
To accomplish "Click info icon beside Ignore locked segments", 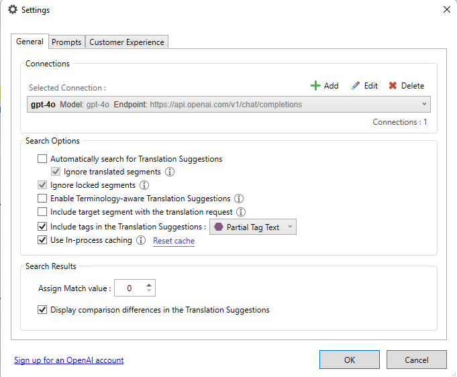I will [144, 185].
